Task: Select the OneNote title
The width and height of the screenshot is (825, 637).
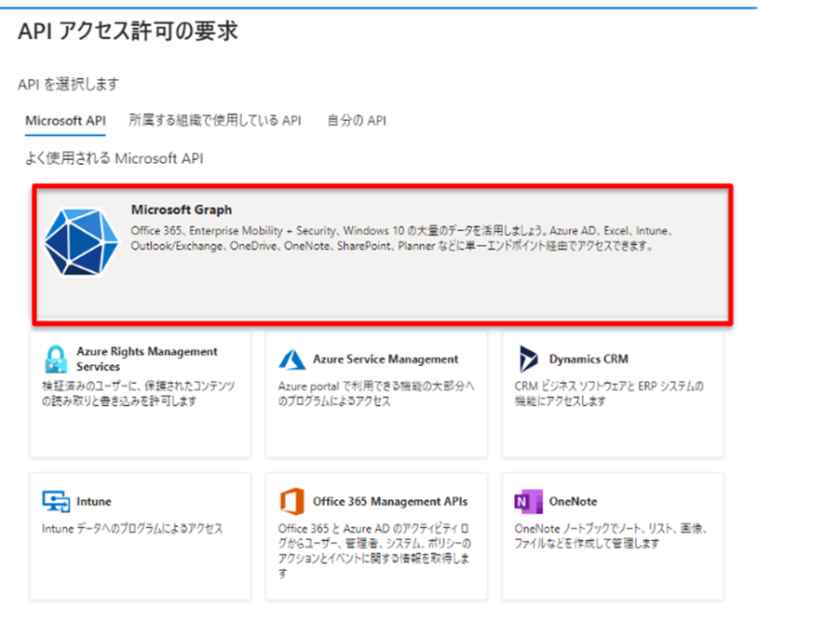Action: (x=573, y=501)
